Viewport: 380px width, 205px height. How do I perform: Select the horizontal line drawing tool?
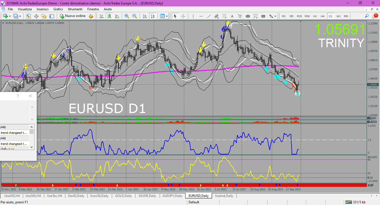tap(201, 16)
